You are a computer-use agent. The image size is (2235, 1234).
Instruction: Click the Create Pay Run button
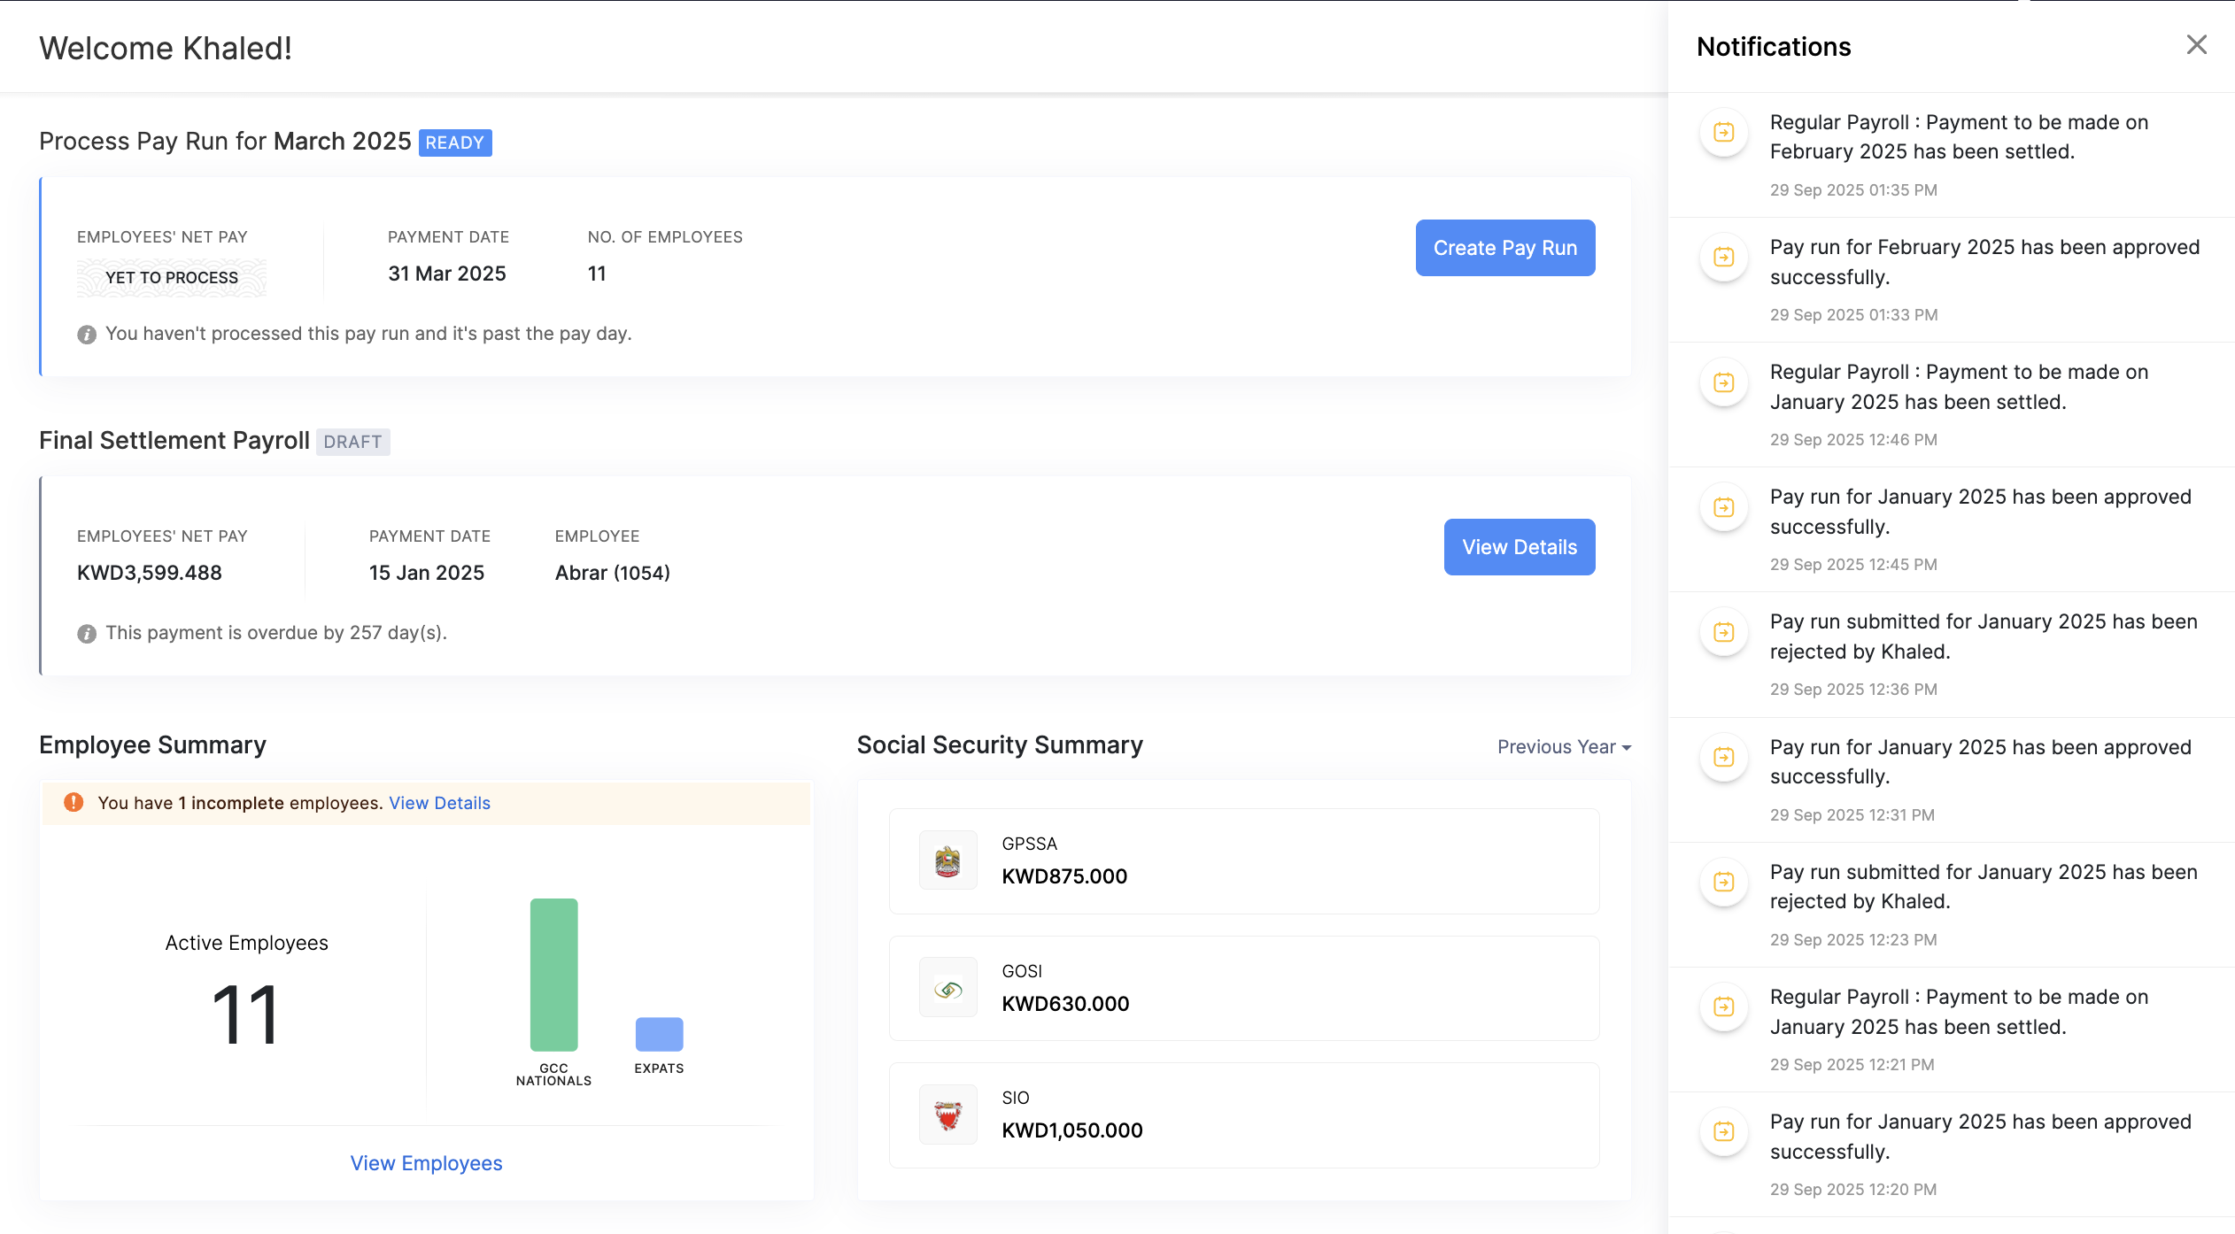(1504, 248)
